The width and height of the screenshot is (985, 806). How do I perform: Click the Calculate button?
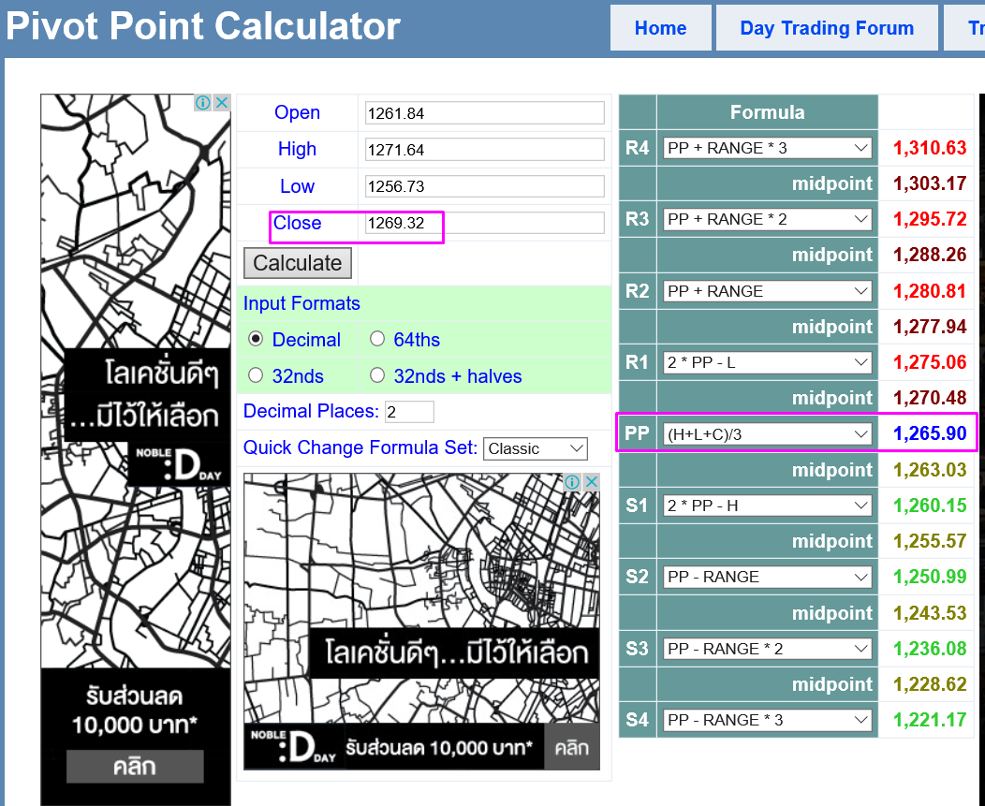(298, 263)
